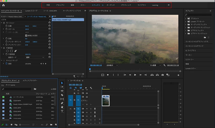The image size is (215, 128).
Task: Select the Hand tool
Action: click(x=62, y=107)
